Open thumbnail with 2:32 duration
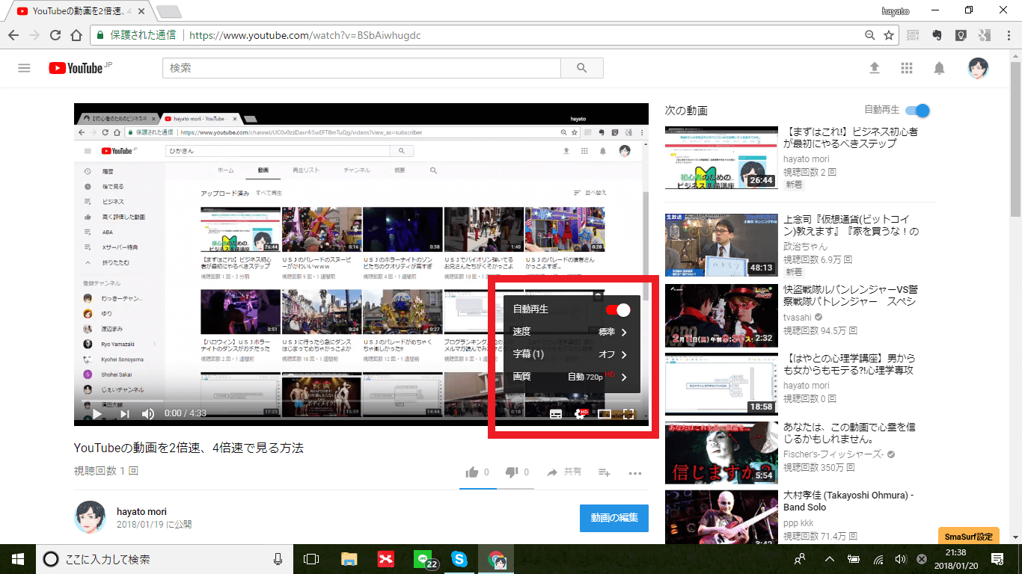1022x574 pixels. [721, 314]
